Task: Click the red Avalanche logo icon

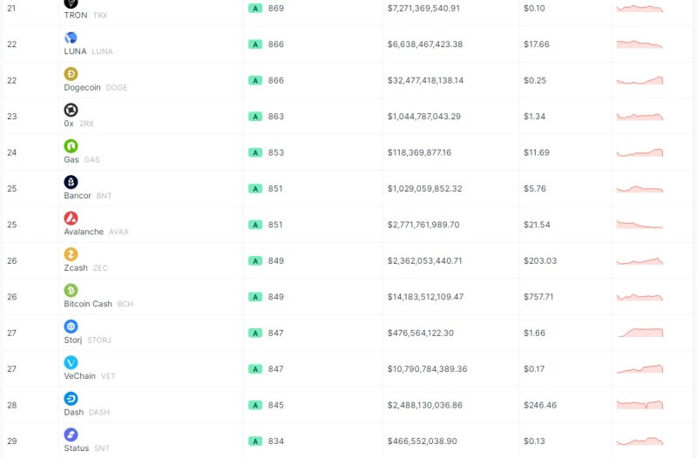Action: tap(71, 219)
